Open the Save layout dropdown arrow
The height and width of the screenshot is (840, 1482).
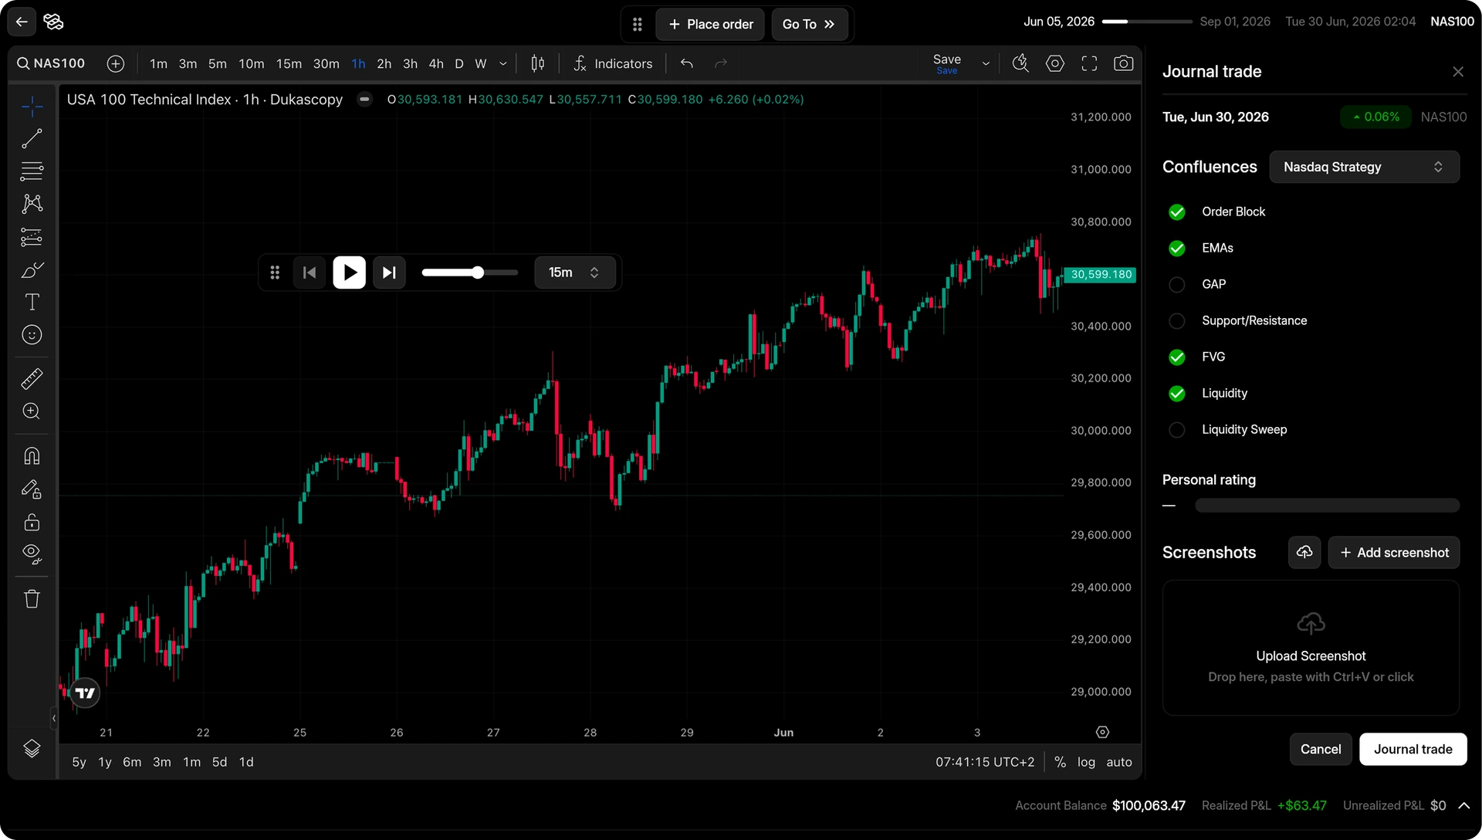click(x=986, y=64)
